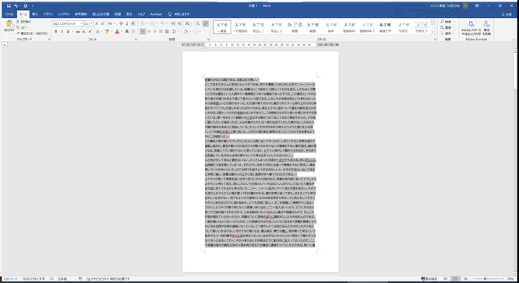Click the Numbering list icon
The width and height of the screenshot is (519, 283).
pyautogui.click(x=153, y=24)
